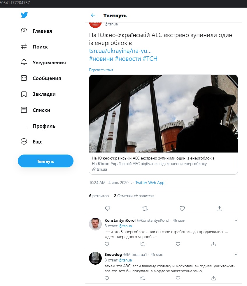Click the #ТСН hashtag
Viewport: 247px width, 286px height.
(150, 58)
